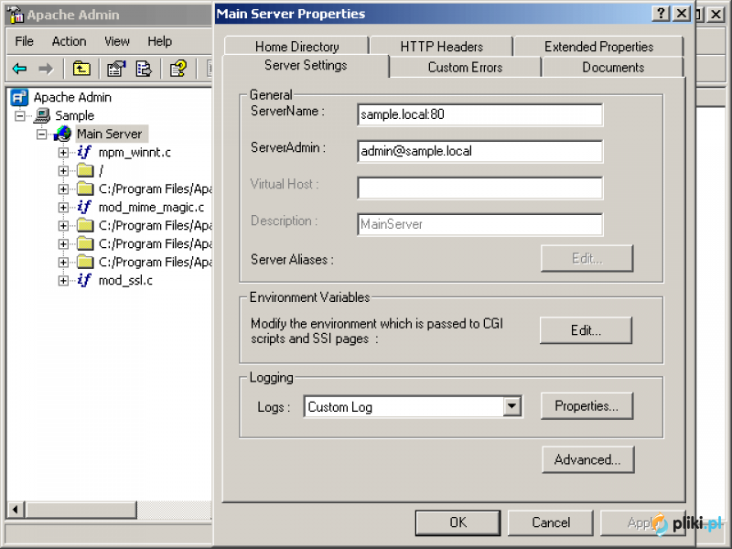Click the Up one level folder icon

coord(81,70)
